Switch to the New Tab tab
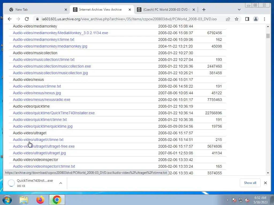The height and width of the screenshot is (205, 274). 37,10
